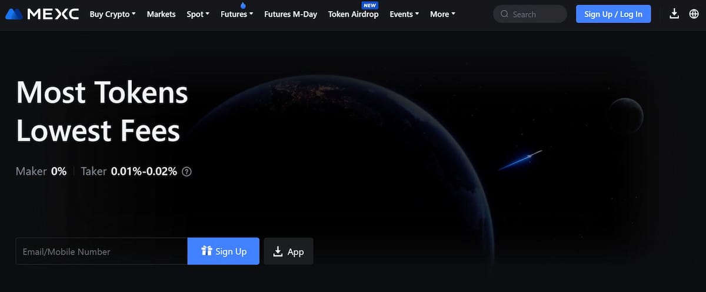Click the Email/Mobile Number input field
The height and width of the screenshot is (292, 706).
102,251
